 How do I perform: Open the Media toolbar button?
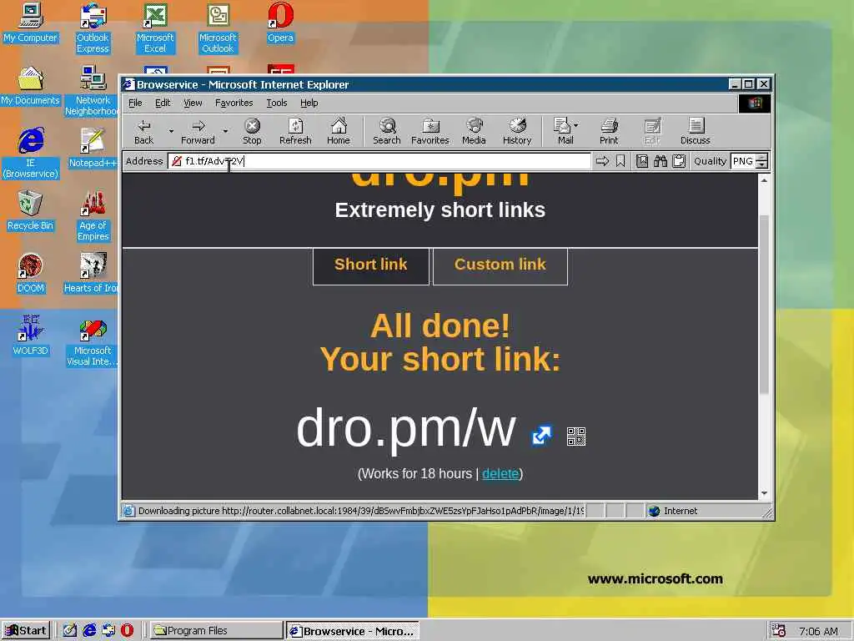pos(474,131)
